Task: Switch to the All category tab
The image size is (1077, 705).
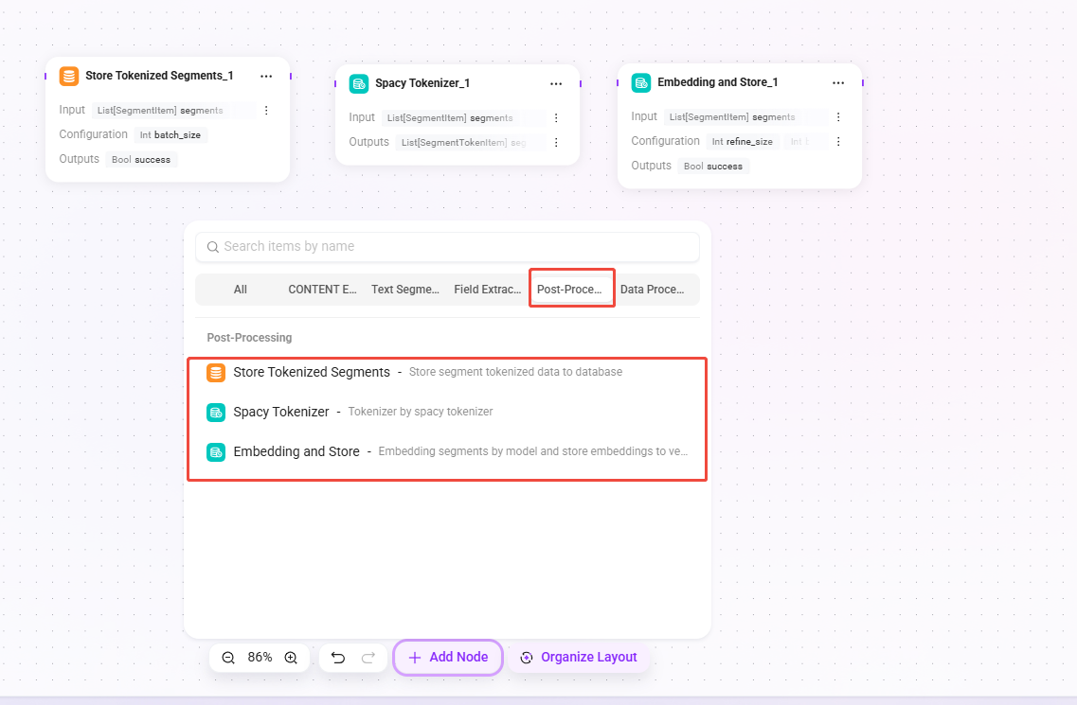Action: point(240,290)
